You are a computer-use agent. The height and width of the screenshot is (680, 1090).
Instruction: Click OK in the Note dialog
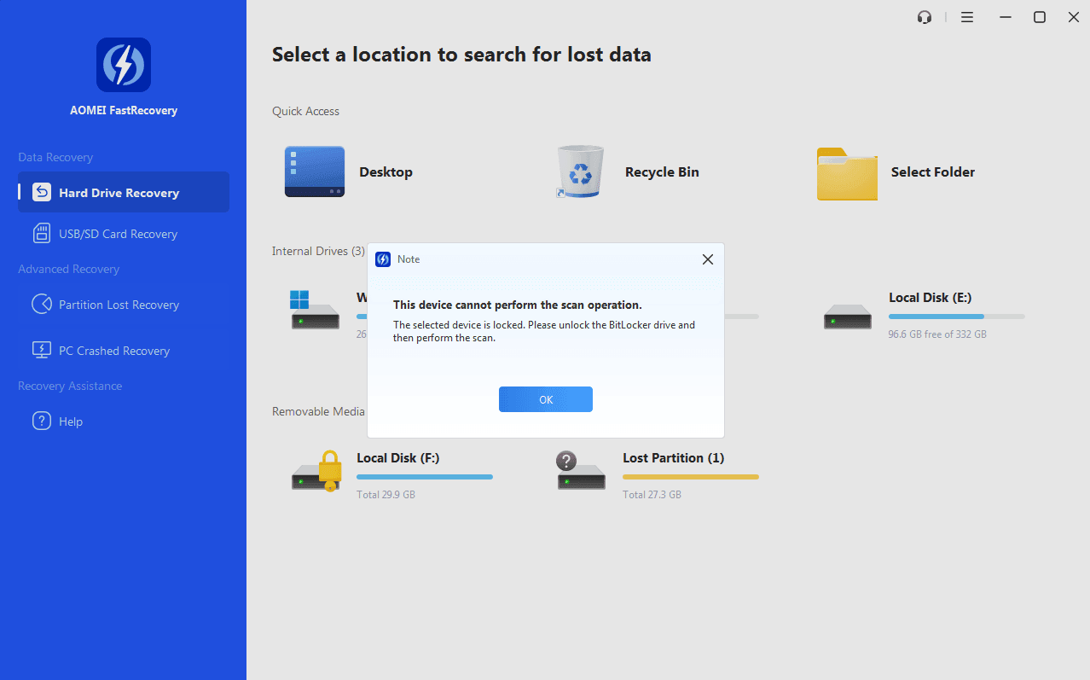[x=546, y=399]
